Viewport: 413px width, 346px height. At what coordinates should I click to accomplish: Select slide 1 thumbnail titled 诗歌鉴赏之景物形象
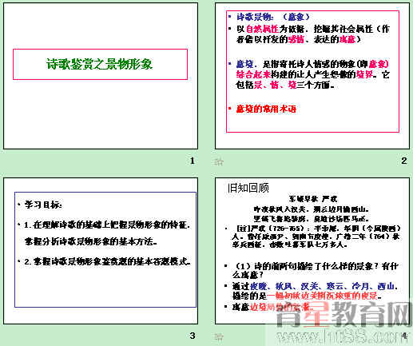101,76
